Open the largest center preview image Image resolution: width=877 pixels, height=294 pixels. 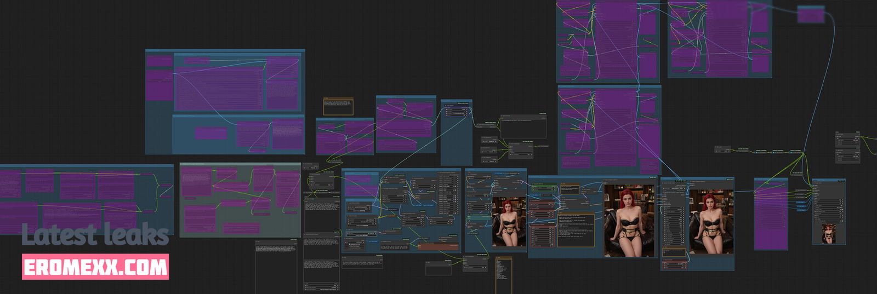click(629, 221)
